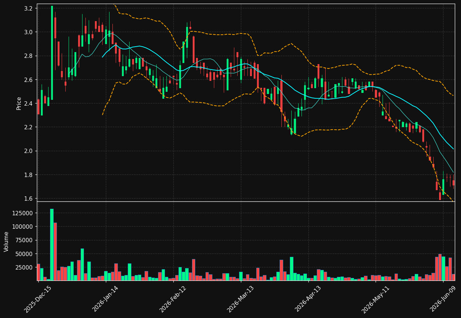This screenshot has height=318, width=461.
Task: Click the 2026-May-11 date label
Action: (376, 299)
